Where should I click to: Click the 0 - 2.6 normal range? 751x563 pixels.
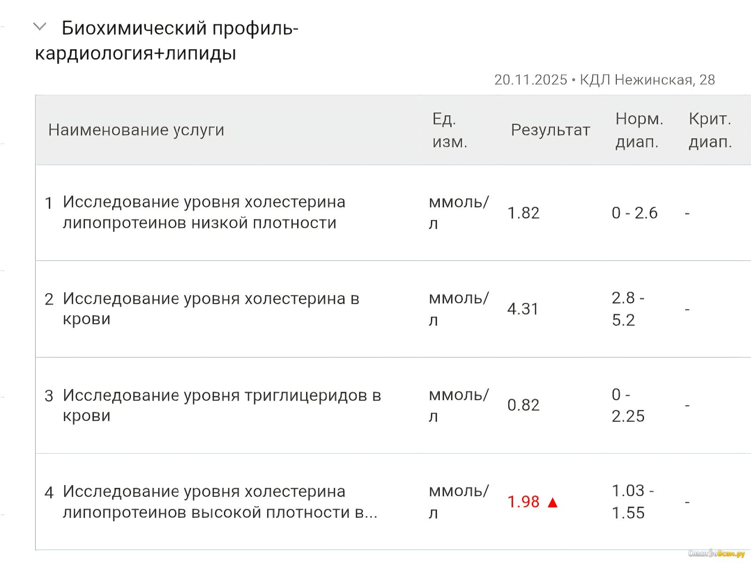point(635,213)
